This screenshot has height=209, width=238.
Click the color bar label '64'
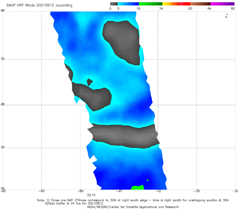[x=209, y=8]
